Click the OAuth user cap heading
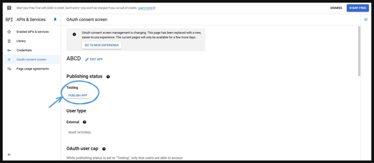The width and height of the screenshot is (374, 163). point(82,149)
